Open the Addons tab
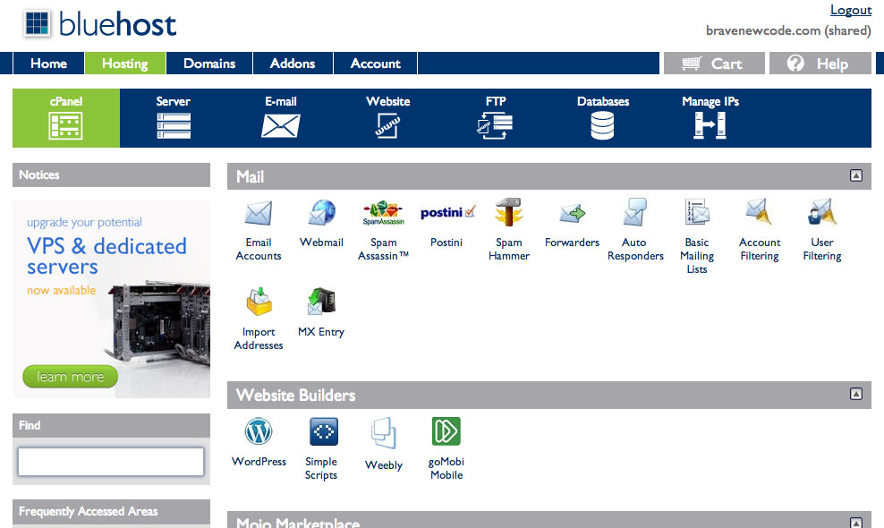Viewport: 884px width, 528px height. [292, 64]
